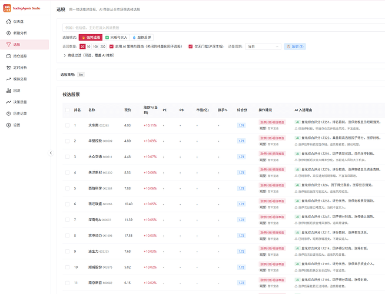Screen dimensions: 385x294
Task: Click price 17.55 in row 8
Action: (128, 236)
